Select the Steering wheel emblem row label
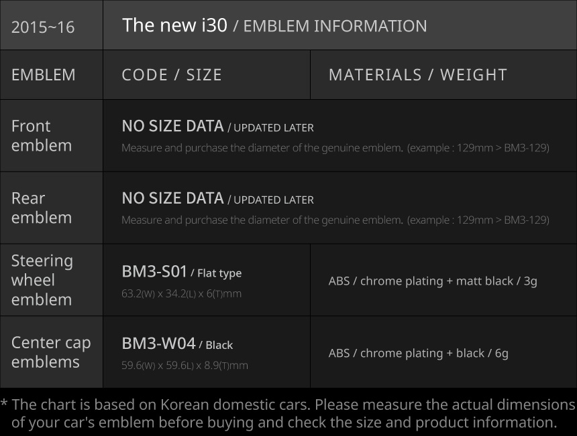Viewport: 577px width, 436px height. tap(42, 280)
